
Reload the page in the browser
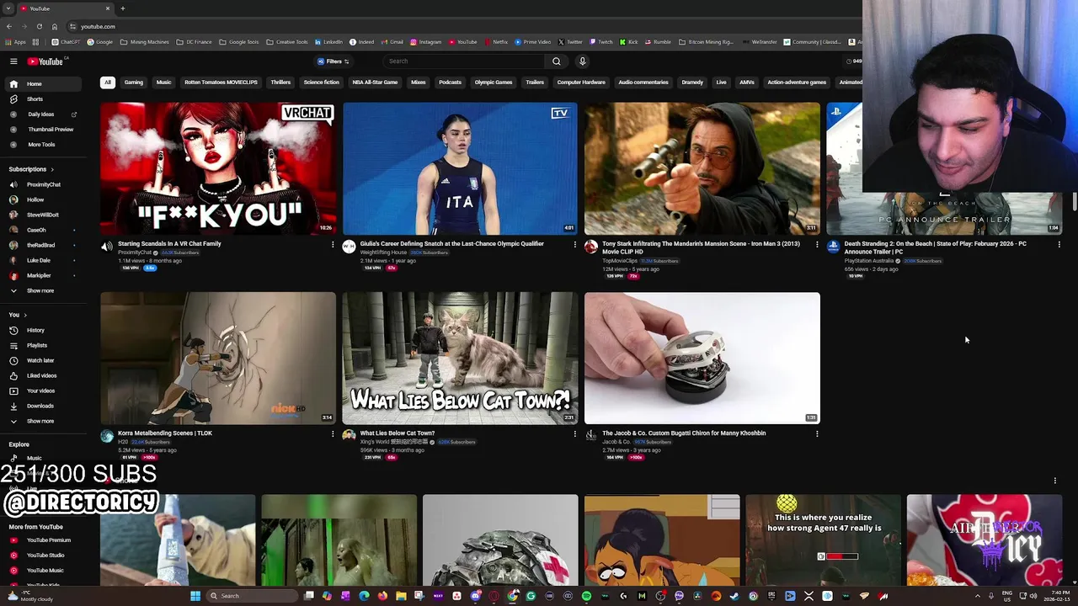39,26
